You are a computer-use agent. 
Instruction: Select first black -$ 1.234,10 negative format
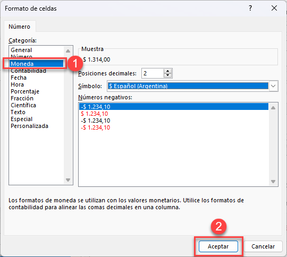174,107
